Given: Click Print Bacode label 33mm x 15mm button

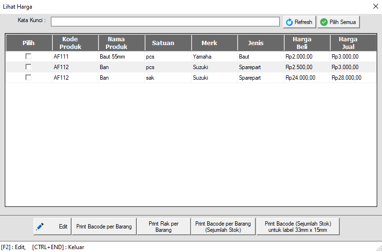Looking at the screenshot, I should coord(298,227).
